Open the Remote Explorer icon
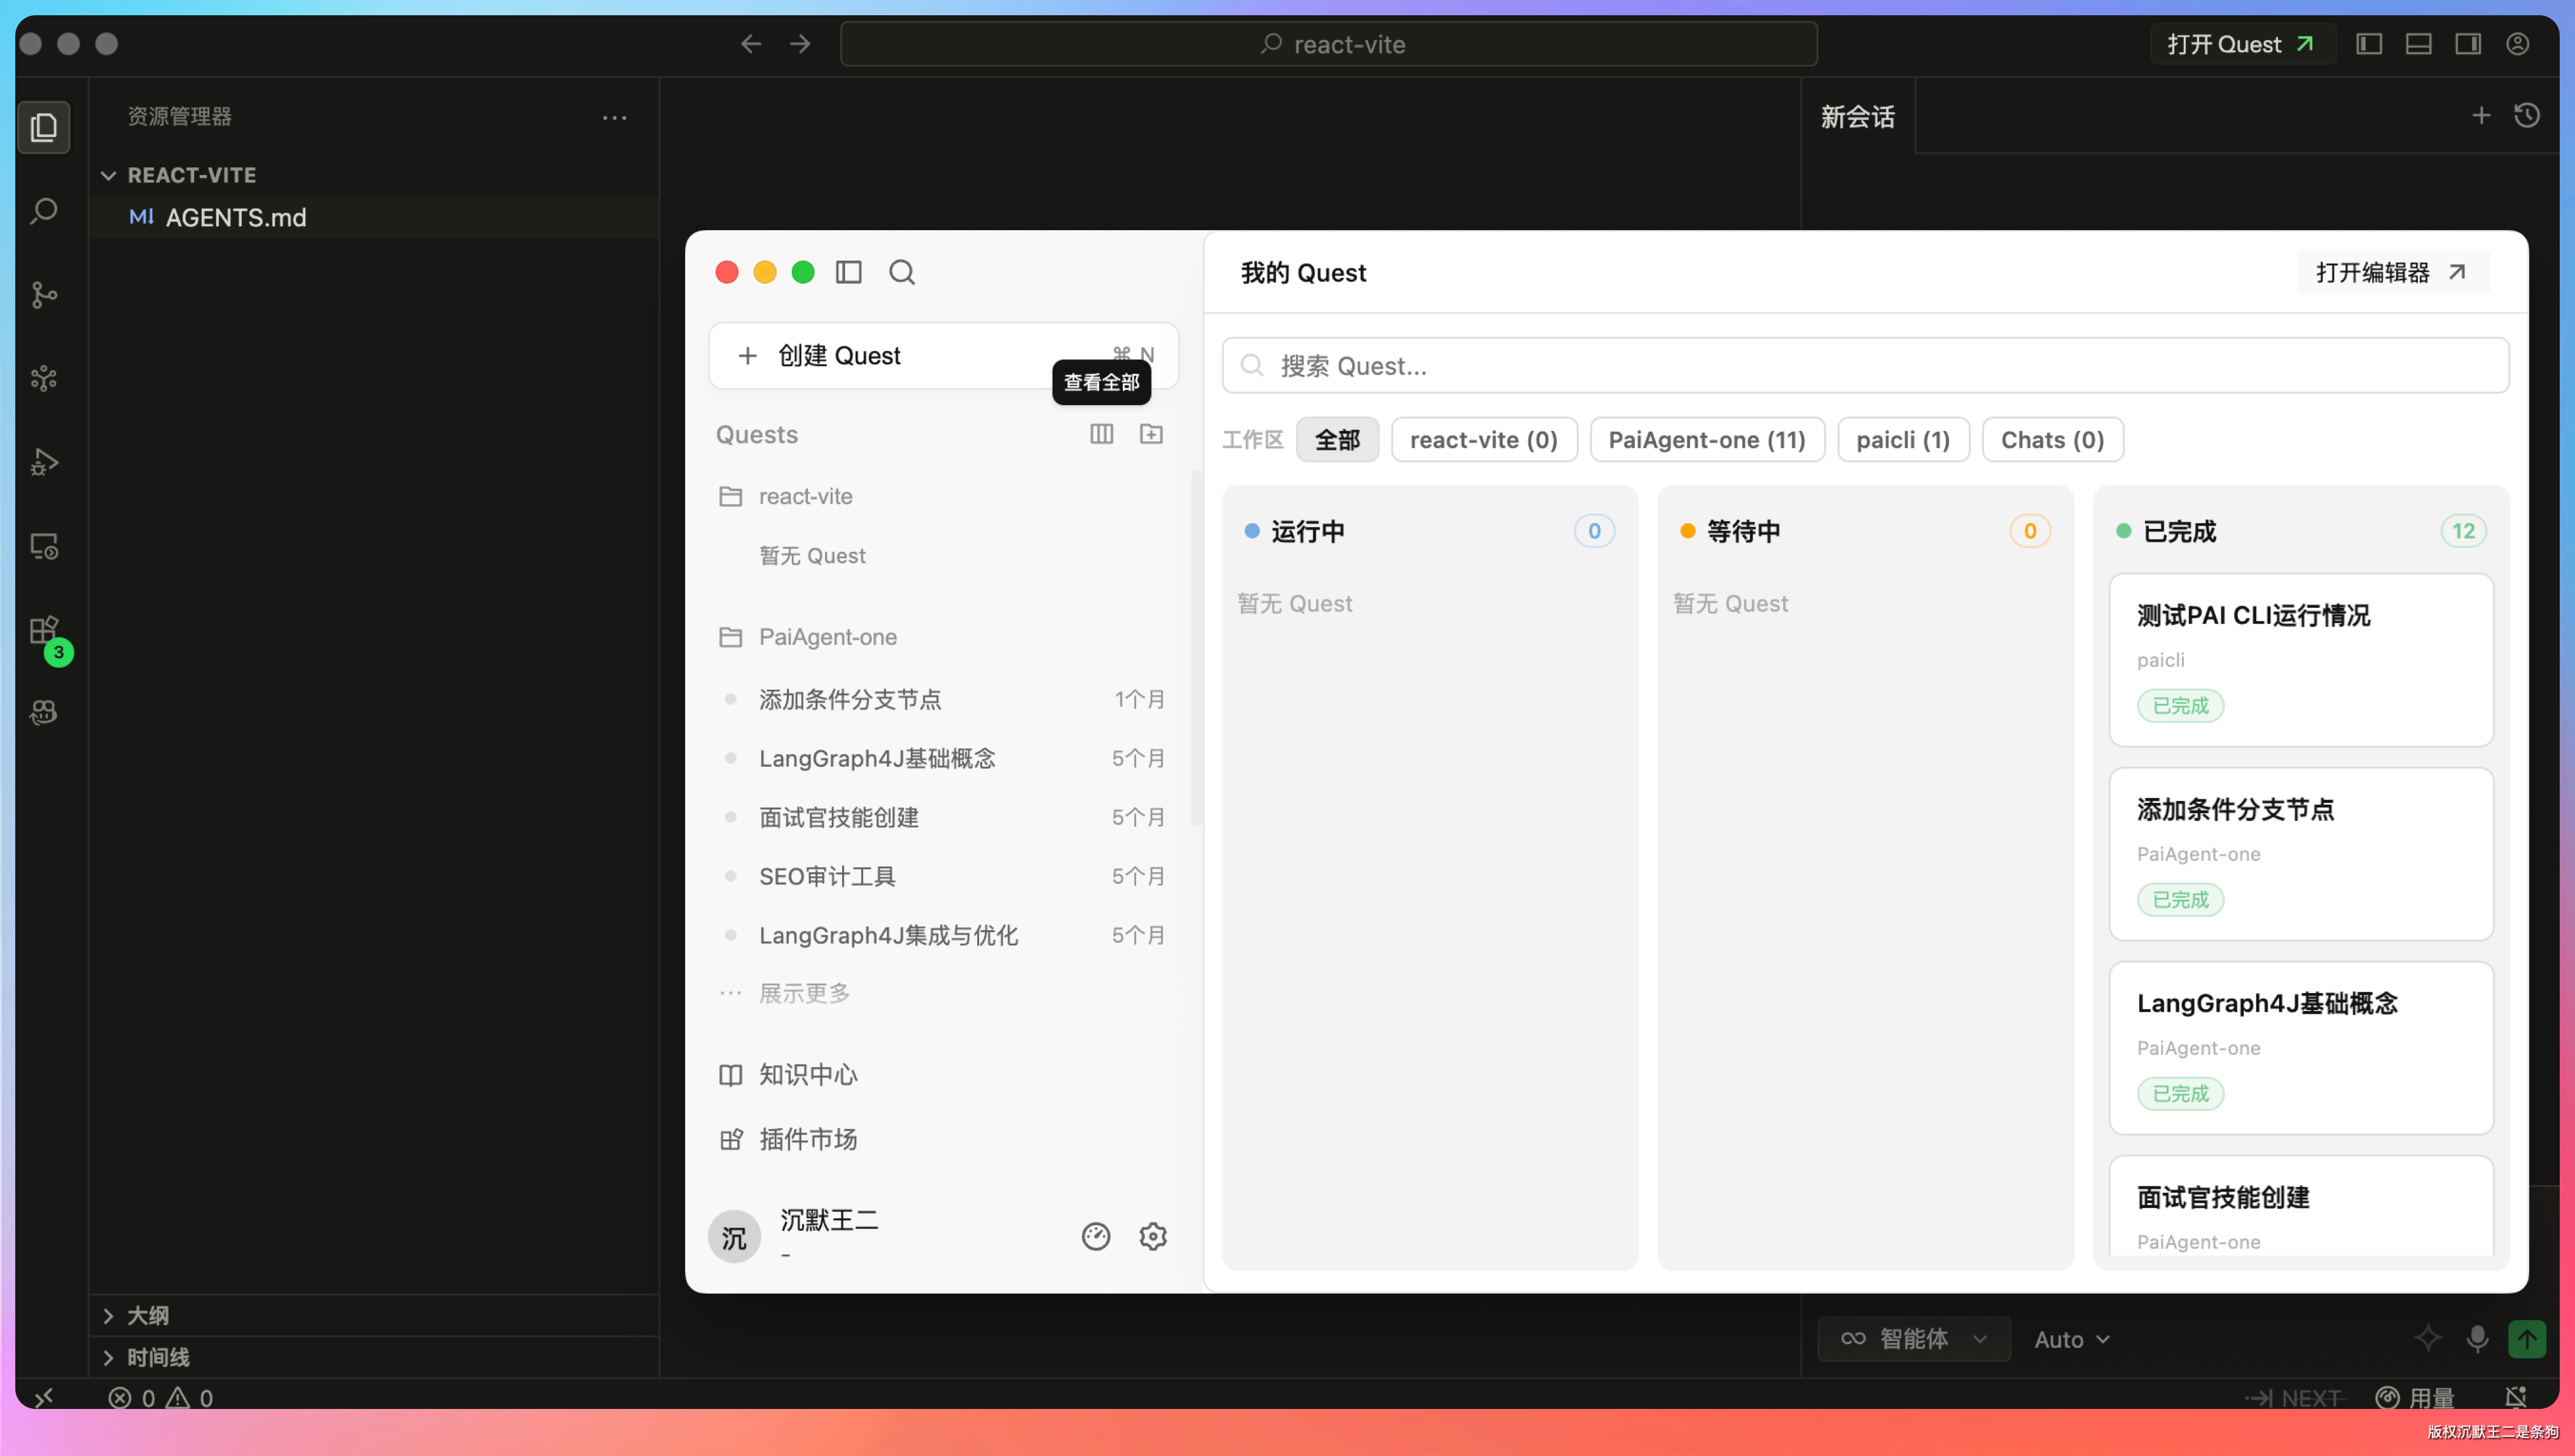The image size is (2575, 1456). click(x=44, y=546)
